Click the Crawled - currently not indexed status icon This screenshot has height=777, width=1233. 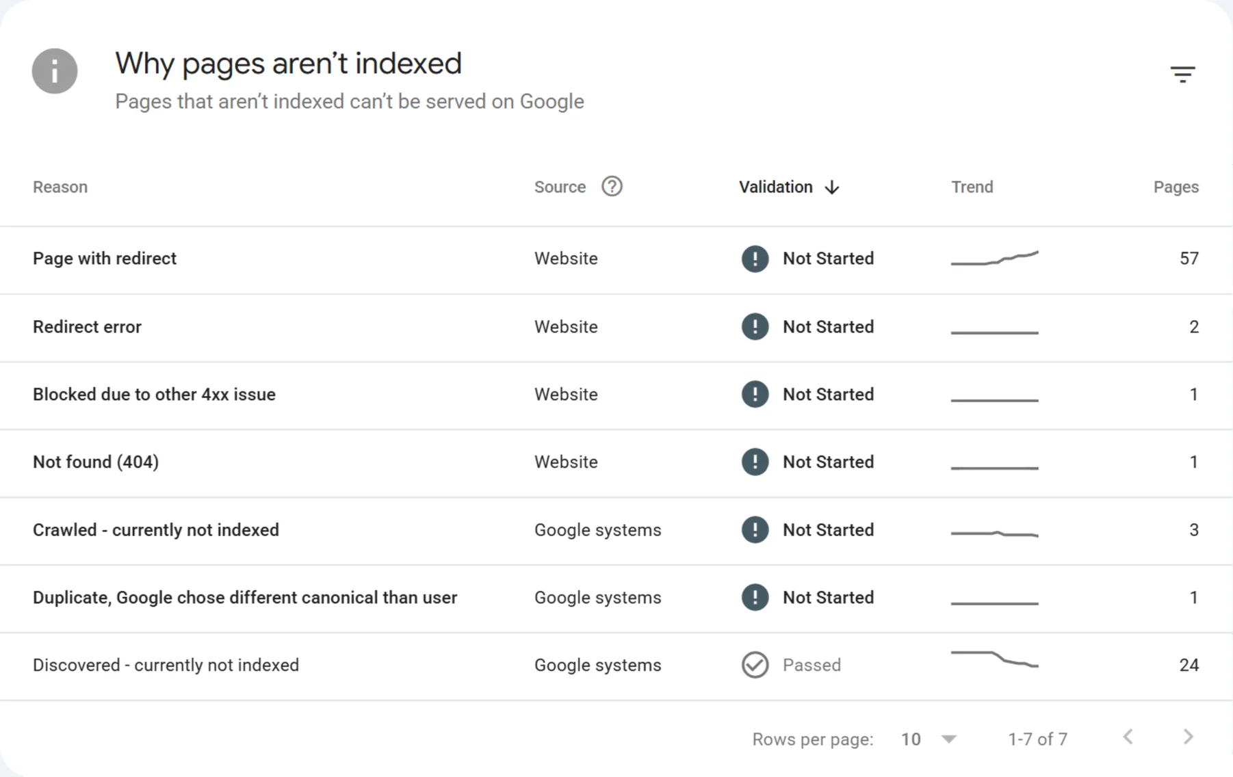(755, 529)
